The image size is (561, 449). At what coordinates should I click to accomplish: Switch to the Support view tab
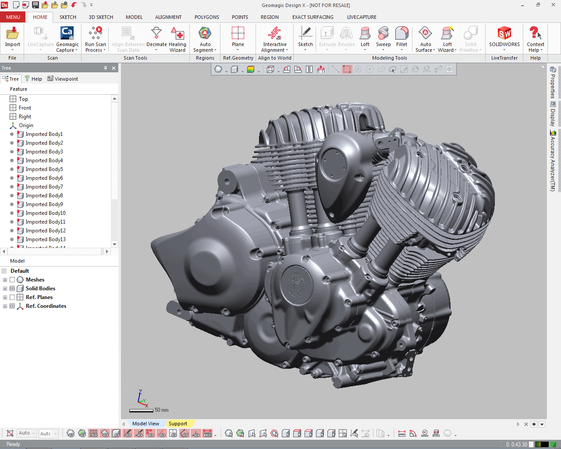(x=178, y=424)
